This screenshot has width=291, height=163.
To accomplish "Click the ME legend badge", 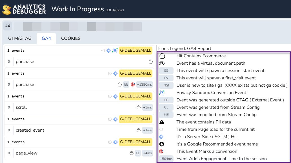I will pyautogui.click(x=166, y=115).
